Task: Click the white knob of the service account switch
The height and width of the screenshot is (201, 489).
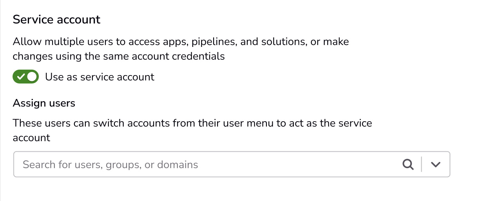Action: pyautogui.click(x=32, y=77)
